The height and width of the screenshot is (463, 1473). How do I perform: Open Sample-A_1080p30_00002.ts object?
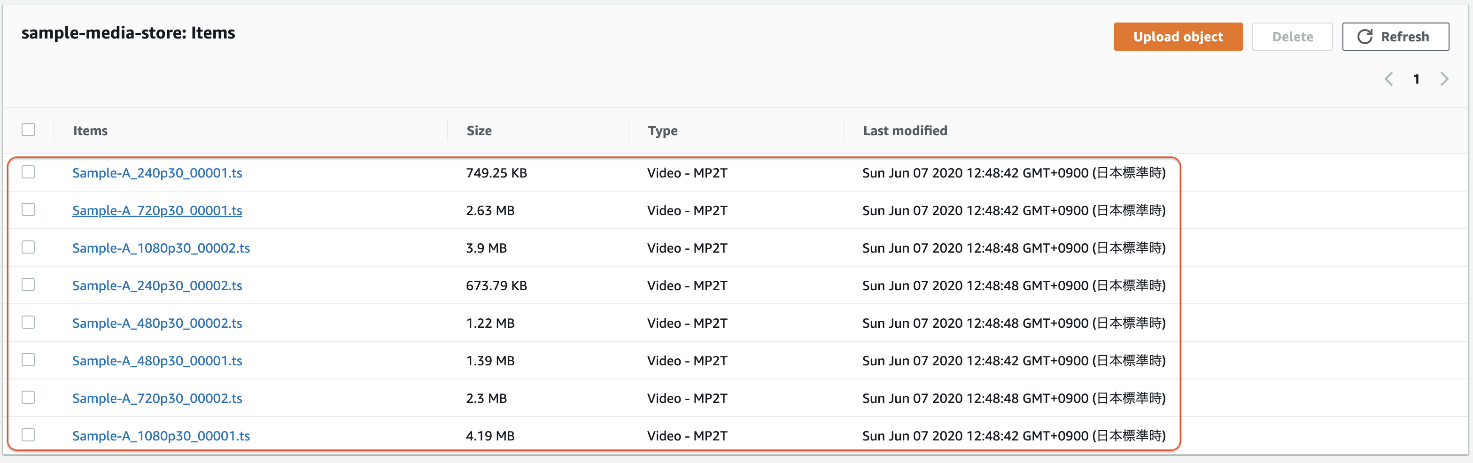click(161, 248)
